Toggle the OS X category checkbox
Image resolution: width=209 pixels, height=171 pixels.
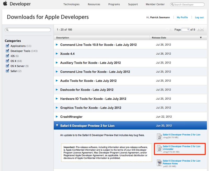pos(8,61)
